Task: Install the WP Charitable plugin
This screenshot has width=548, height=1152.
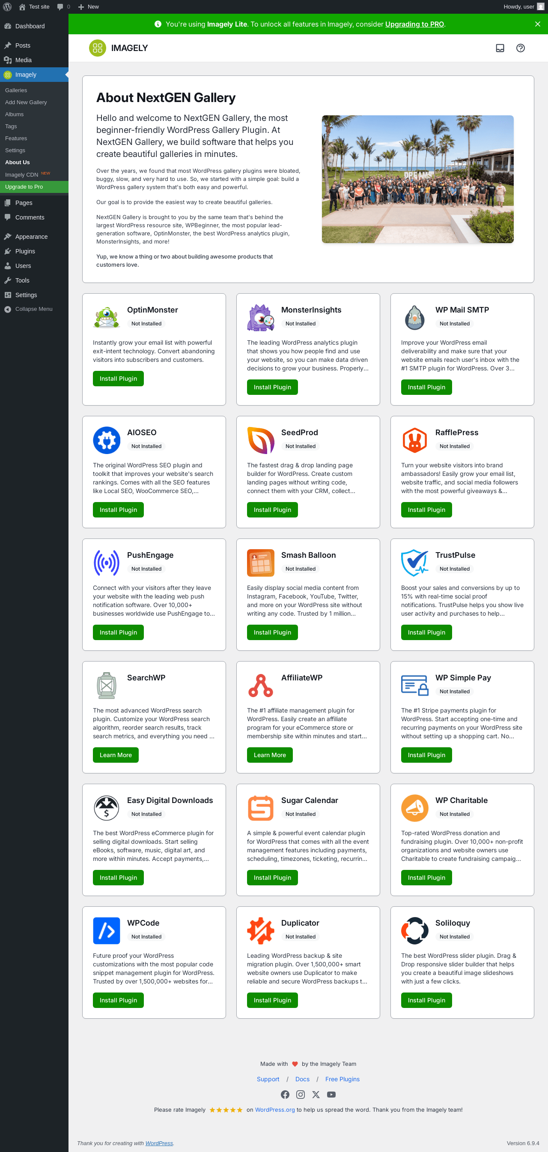Action: (x=426, y=878)
